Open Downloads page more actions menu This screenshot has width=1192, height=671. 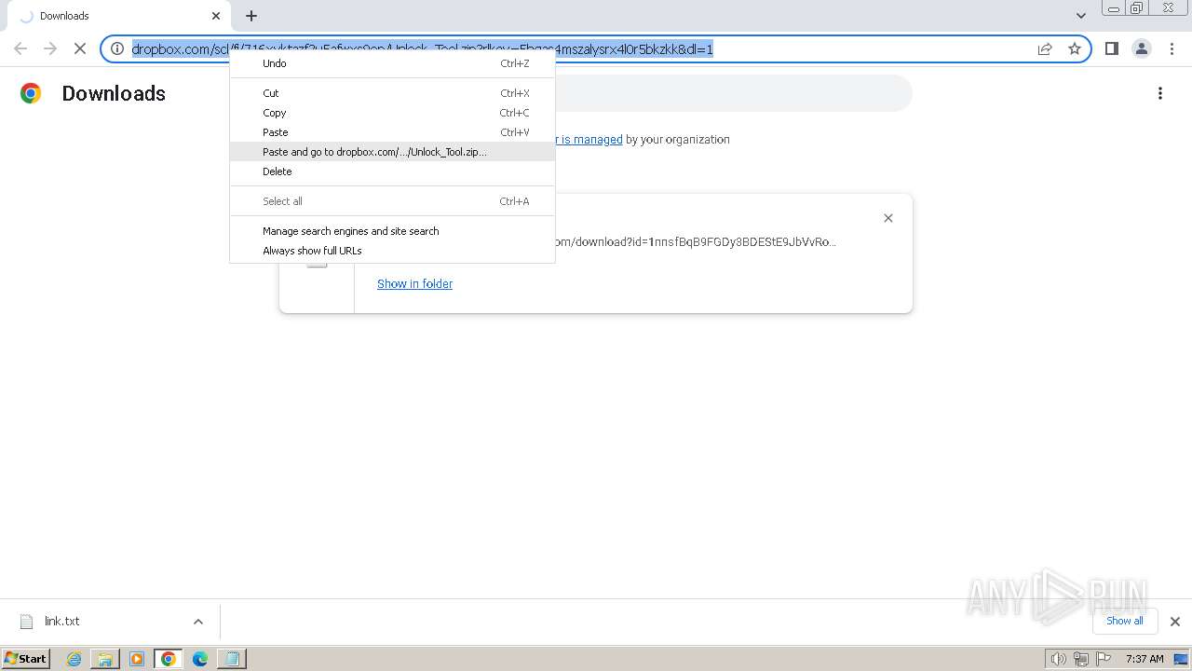click(1160, 93)
